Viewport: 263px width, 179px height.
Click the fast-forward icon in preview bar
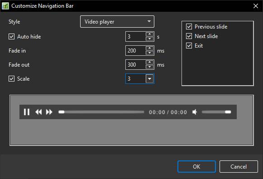49,112
